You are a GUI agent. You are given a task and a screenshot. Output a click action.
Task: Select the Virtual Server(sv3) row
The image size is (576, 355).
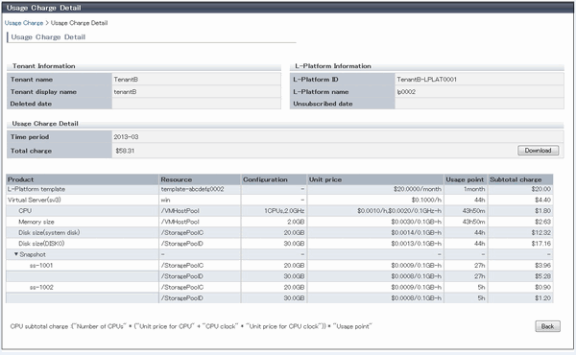279,201
